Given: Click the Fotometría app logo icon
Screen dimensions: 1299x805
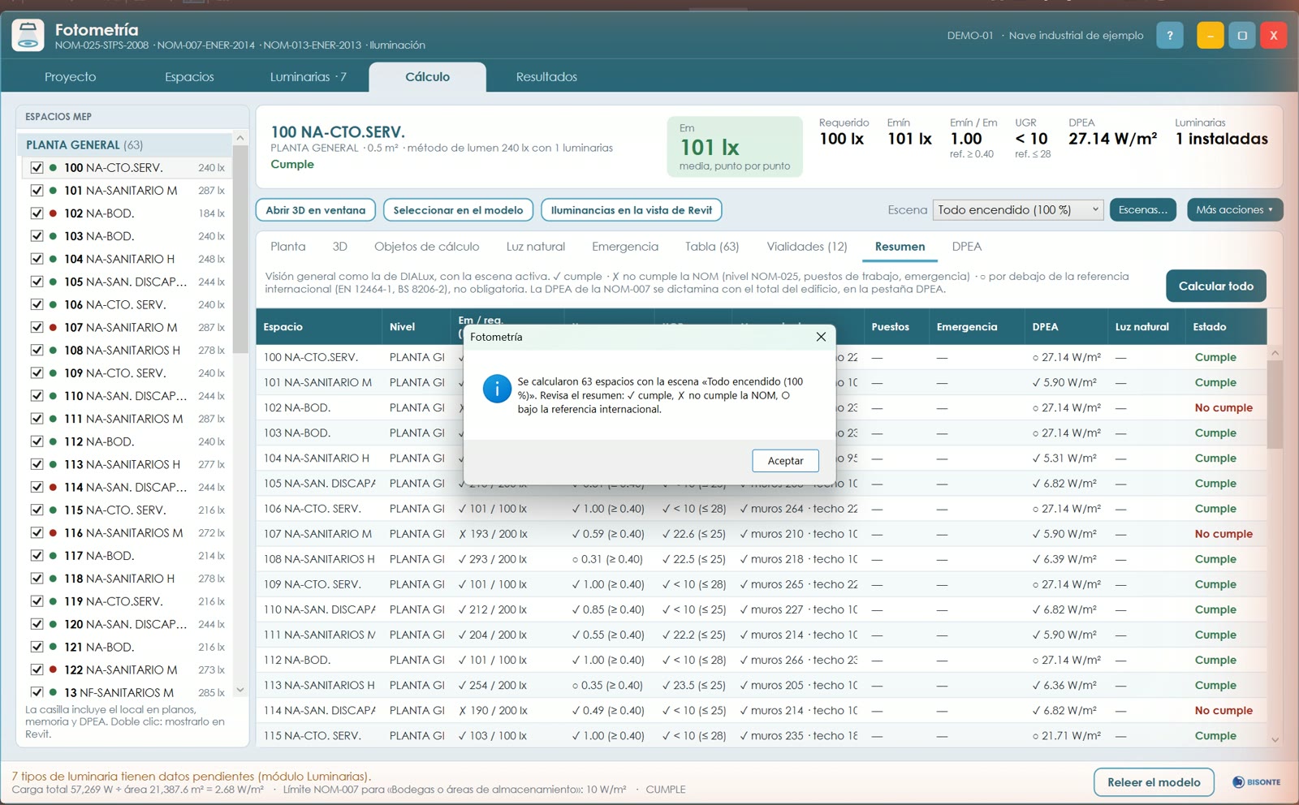Looking at the screenshot, I should 28,36.
